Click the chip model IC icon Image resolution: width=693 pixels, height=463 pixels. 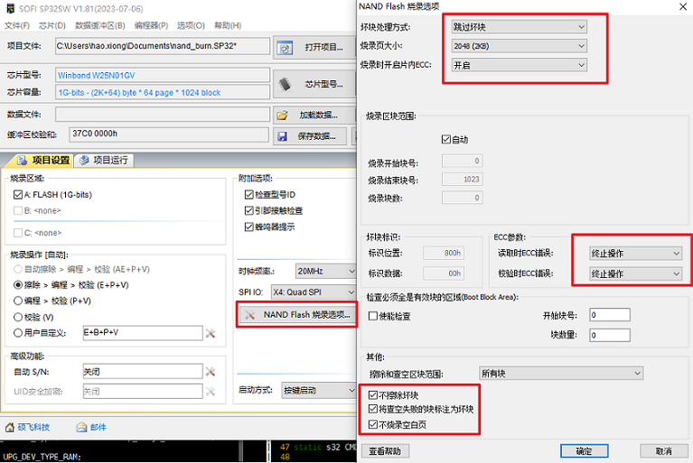286,84
